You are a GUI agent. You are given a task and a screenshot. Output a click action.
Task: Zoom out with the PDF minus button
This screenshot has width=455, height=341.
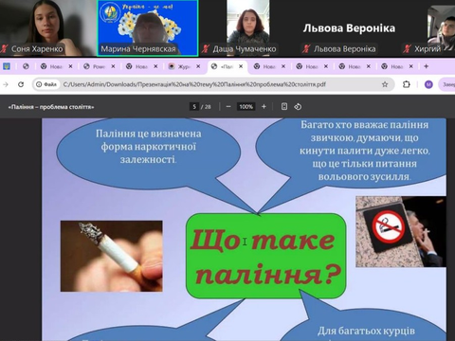[x=228, y=107]
